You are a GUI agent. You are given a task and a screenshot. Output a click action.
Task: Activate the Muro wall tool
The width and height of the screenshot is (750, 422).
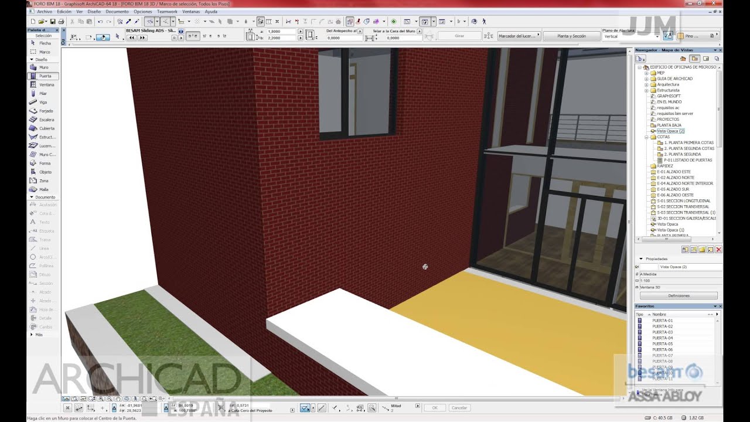pyautogui.click(x=43, y=67)
